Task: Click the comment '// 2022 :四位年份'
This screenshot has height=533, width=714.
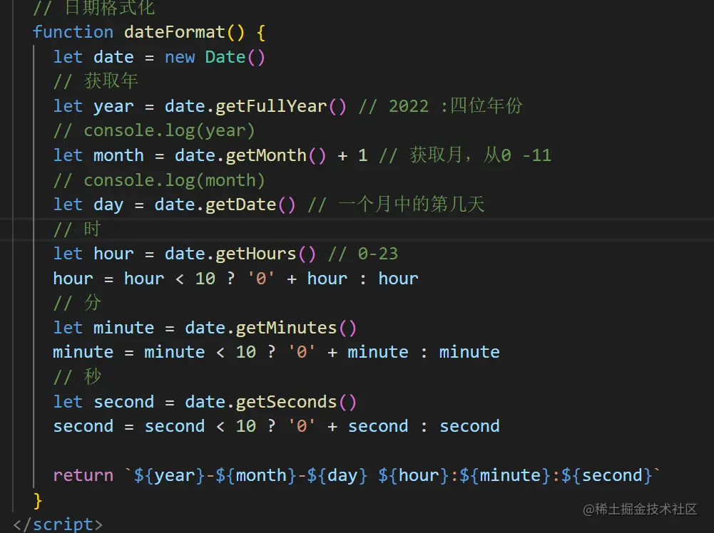Action: [441, 106]
